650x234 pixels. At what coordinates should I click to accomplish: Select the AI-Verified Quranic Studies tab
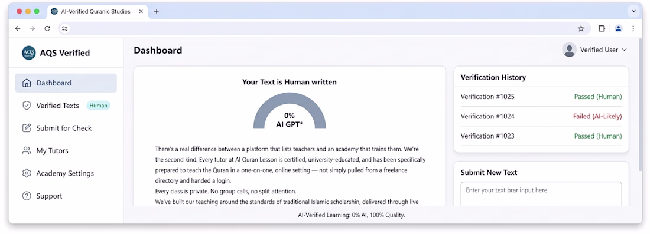[x=98, y=12]
